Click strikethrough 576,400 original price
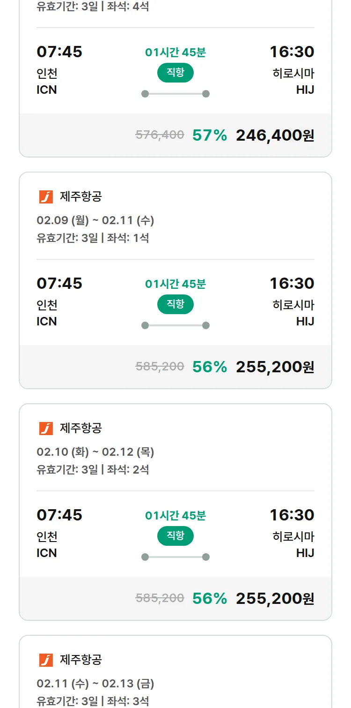This screenshot has height=708, width=351. click(x=160, y=135)
